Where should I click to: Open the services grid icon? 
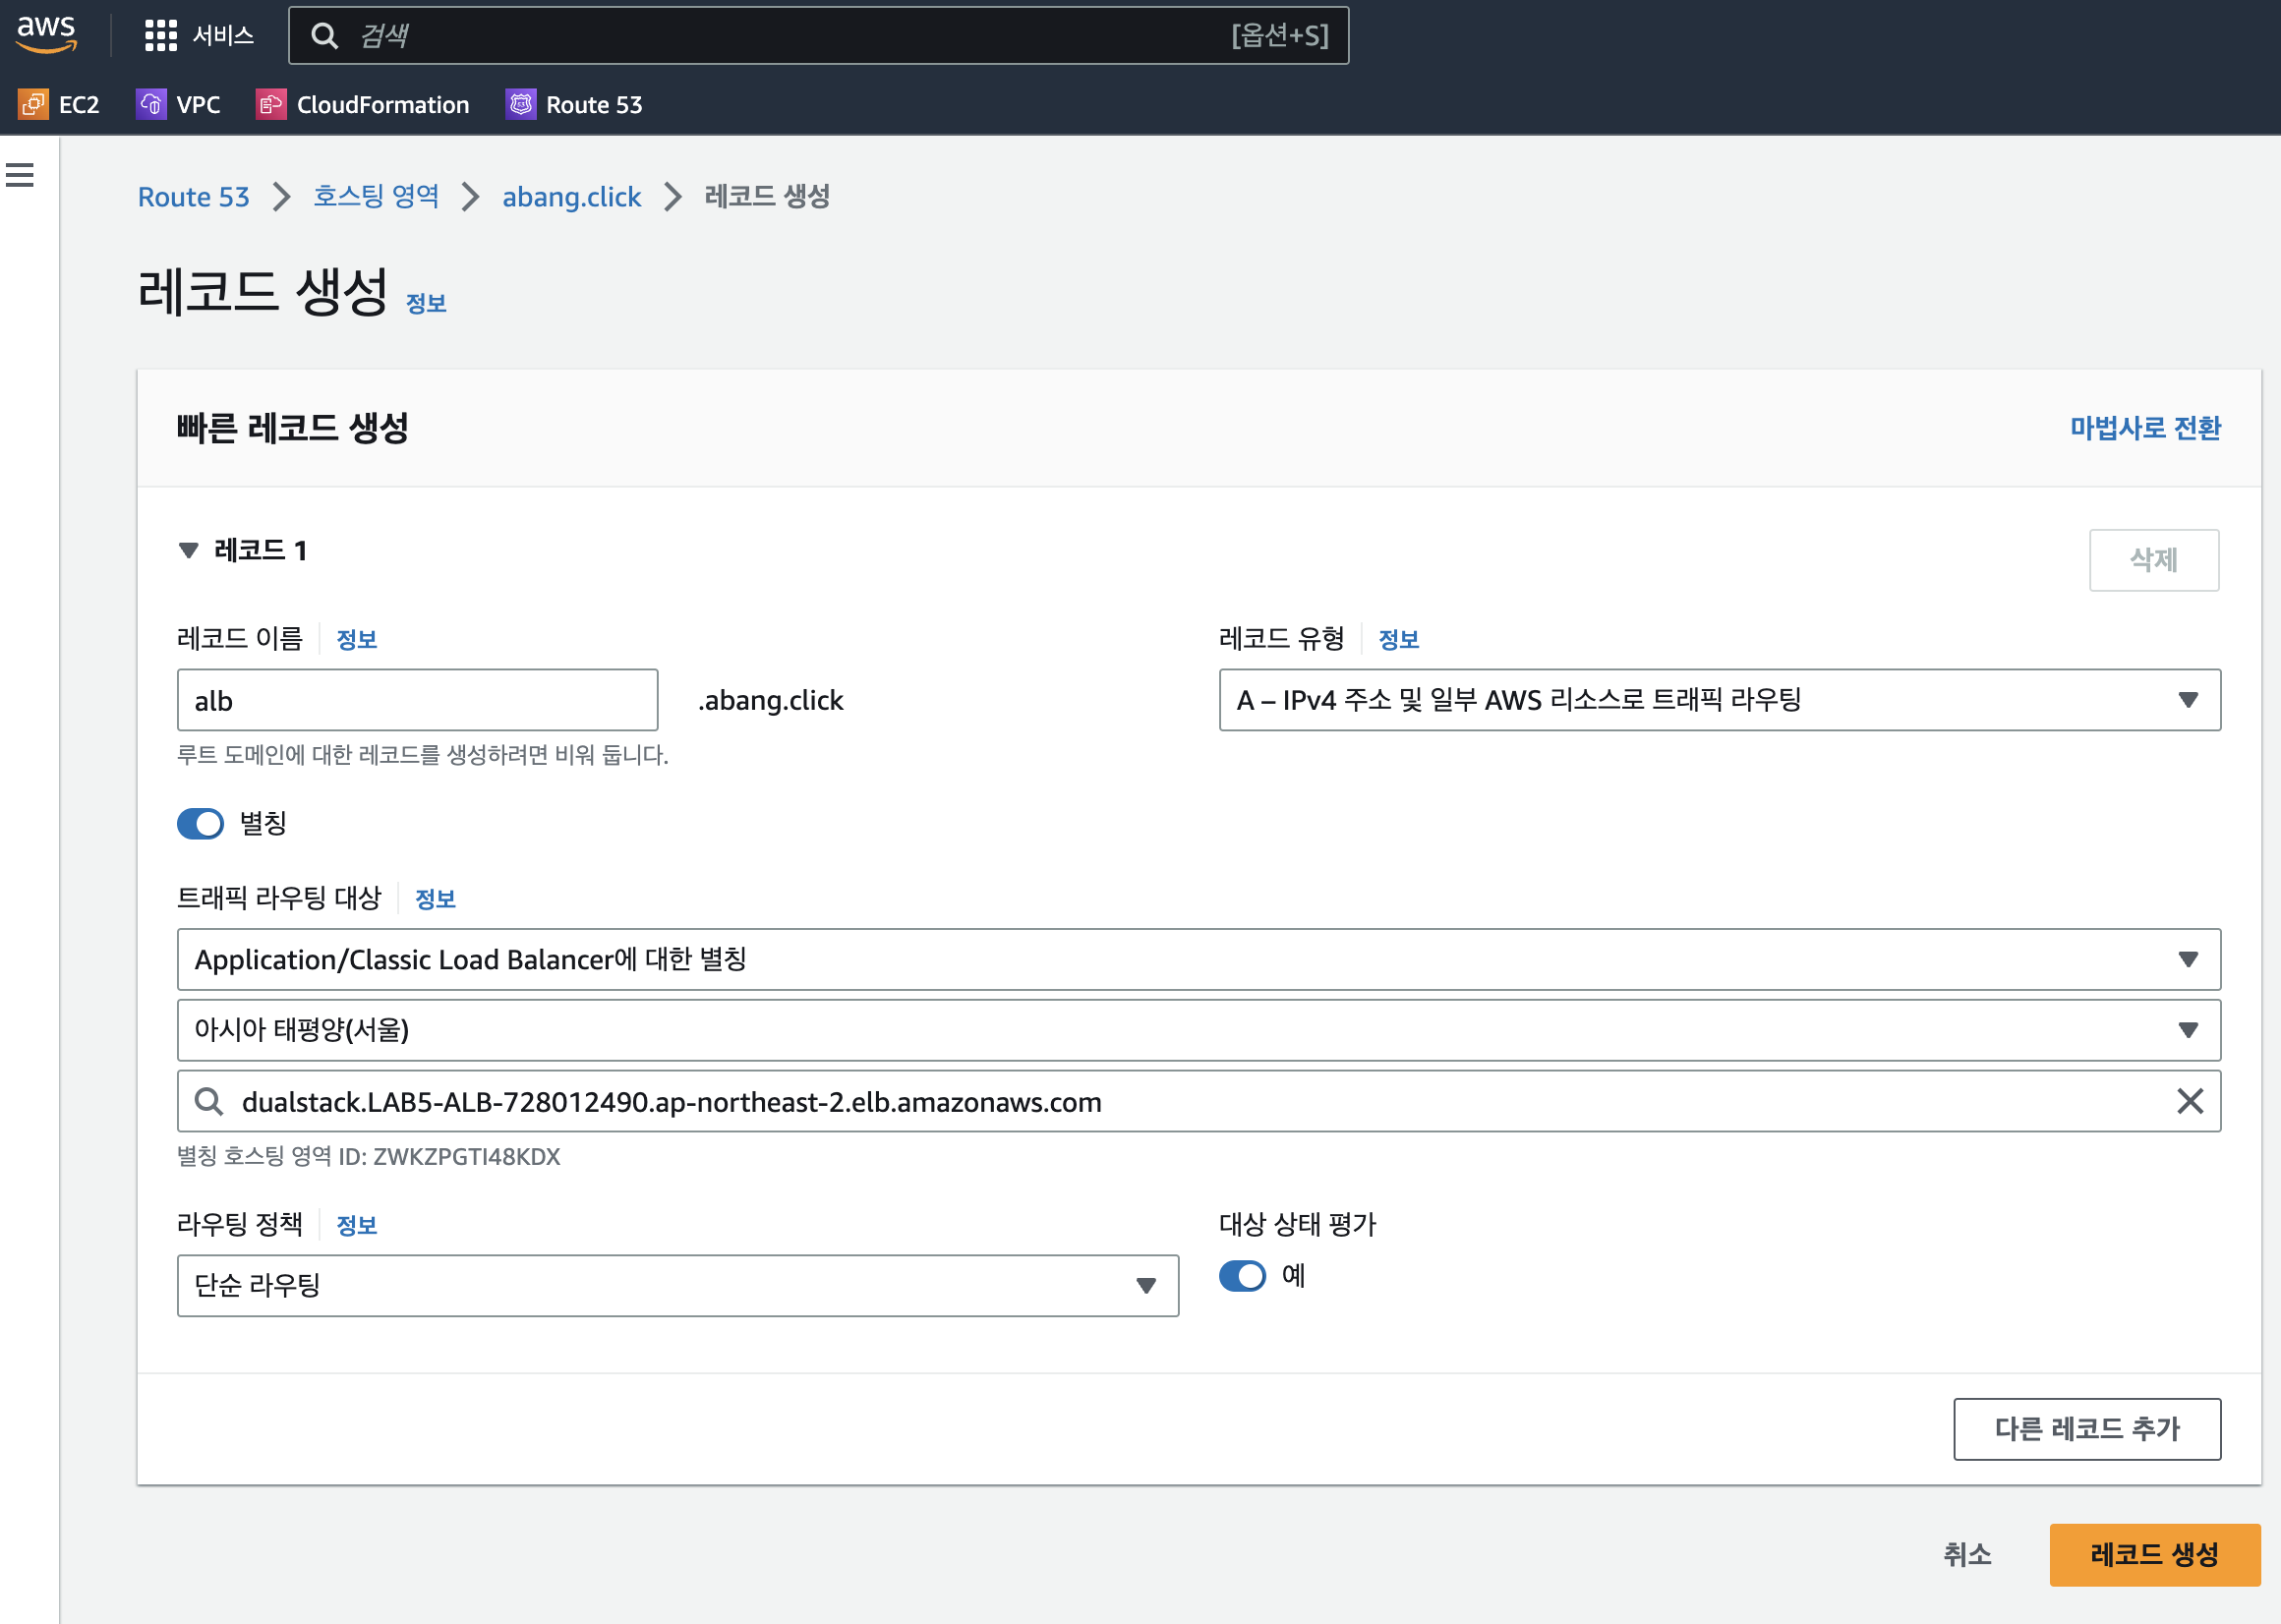160,35
